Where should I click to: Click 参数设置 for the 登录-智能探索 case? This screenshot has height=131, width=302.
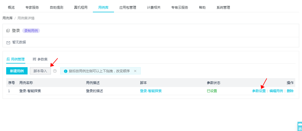click(259, 91)
